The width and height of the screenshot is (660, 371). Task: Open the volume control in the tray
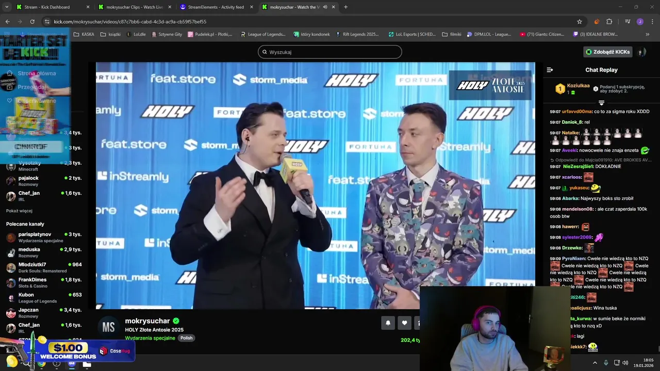point(625,363)
